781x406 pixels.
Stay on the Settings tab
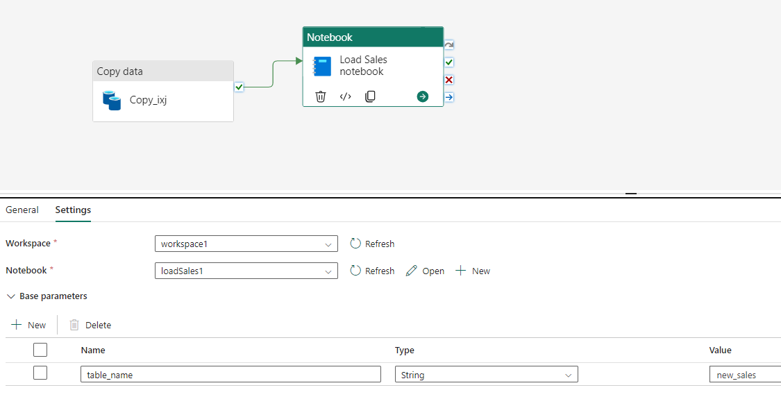tap(73, 210)
